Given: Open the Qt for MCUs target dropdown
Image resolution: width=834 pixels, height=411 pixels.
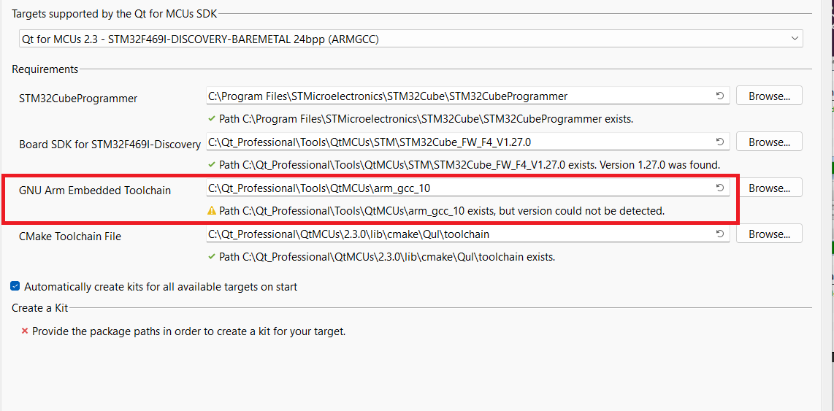Looking at the screenshot, I should click(410, 39).
